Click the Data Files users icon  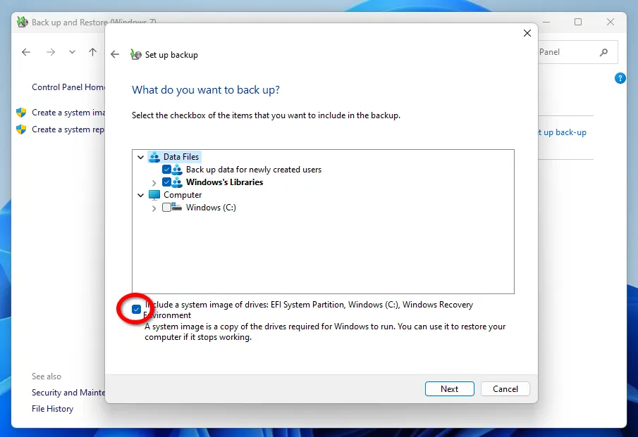[154, 157]
